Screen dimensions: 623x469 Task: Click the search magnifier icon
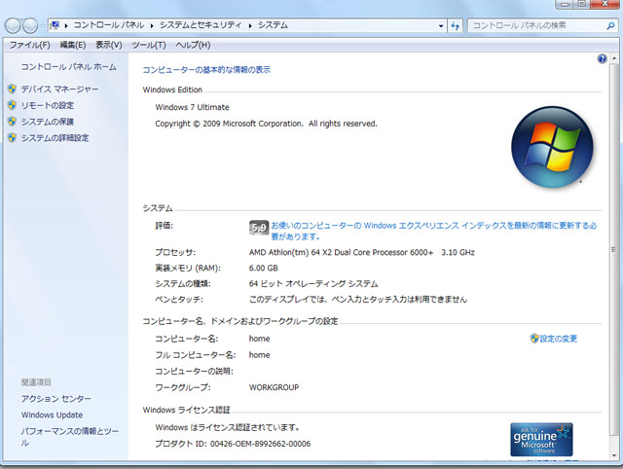(x=610, y=26)
